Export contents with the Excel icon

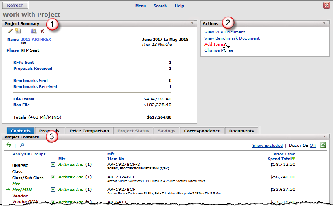323,145
